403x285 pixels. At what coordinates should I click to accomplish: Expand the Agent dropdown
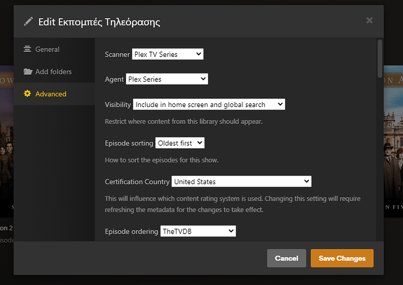[x=166, y=79]
